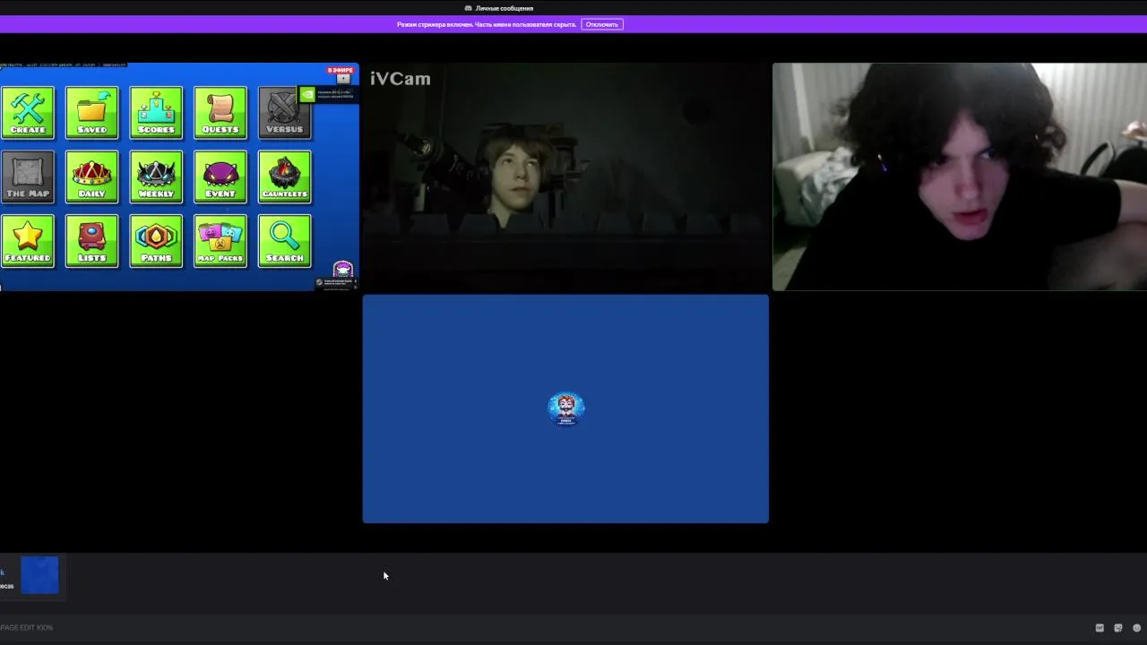The width and height of the screenshot is (1147, 645).
Task: Click the avatar in the blue call tile
Action: coord(565,408)
